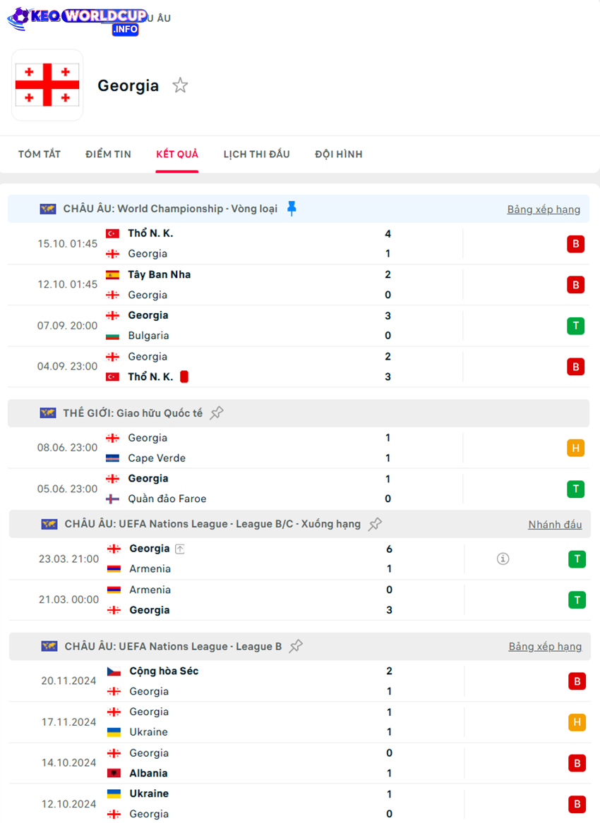Click the T win badge for 21.03 match
This screenshot has height=823, width=600.
pos(577,600)
